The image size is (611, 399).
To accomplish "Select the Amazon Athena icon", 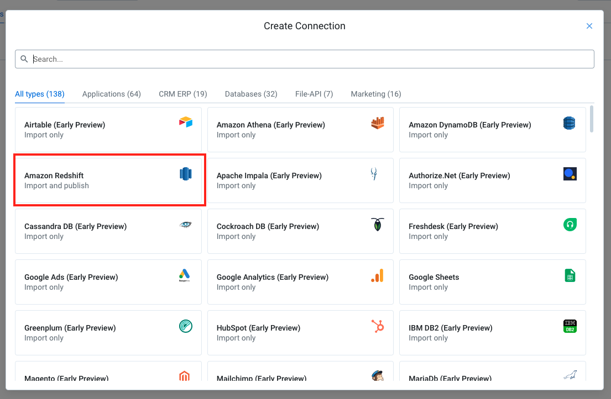I will pos(378,123).
